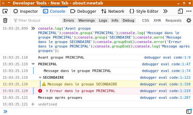Open console settings gear
This screenshot has height=115, width=193.
point(189,20)
